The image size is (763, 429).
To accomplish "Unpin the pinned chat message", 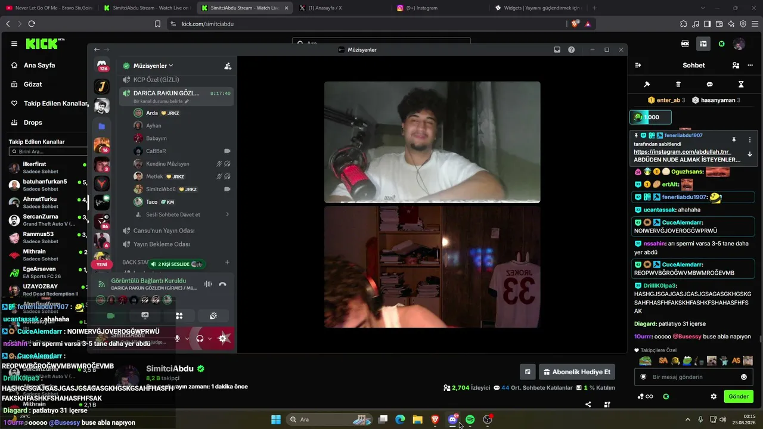I will click(734, 140).
